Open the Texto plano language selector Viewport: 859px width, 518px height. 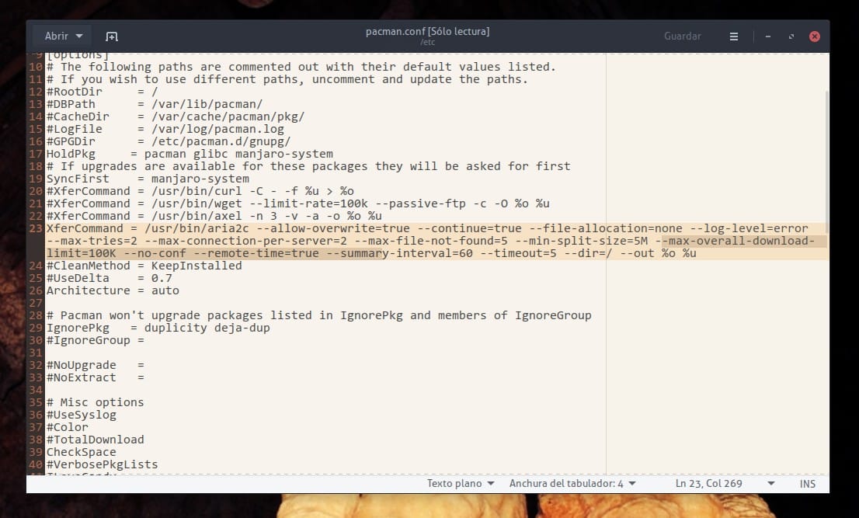click(x=460, y=483)
